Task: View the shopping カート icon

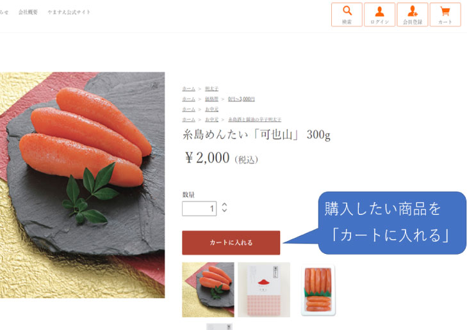Action: point(445,15)
